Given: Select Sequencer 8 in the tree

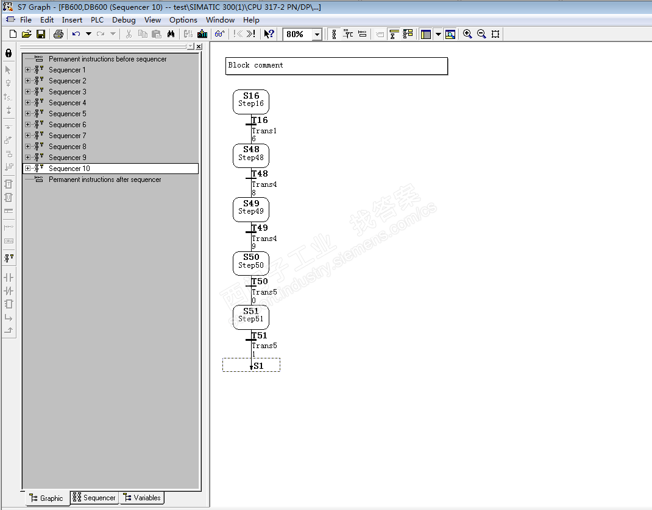Looking at the screenshot, I should [68, 147].
